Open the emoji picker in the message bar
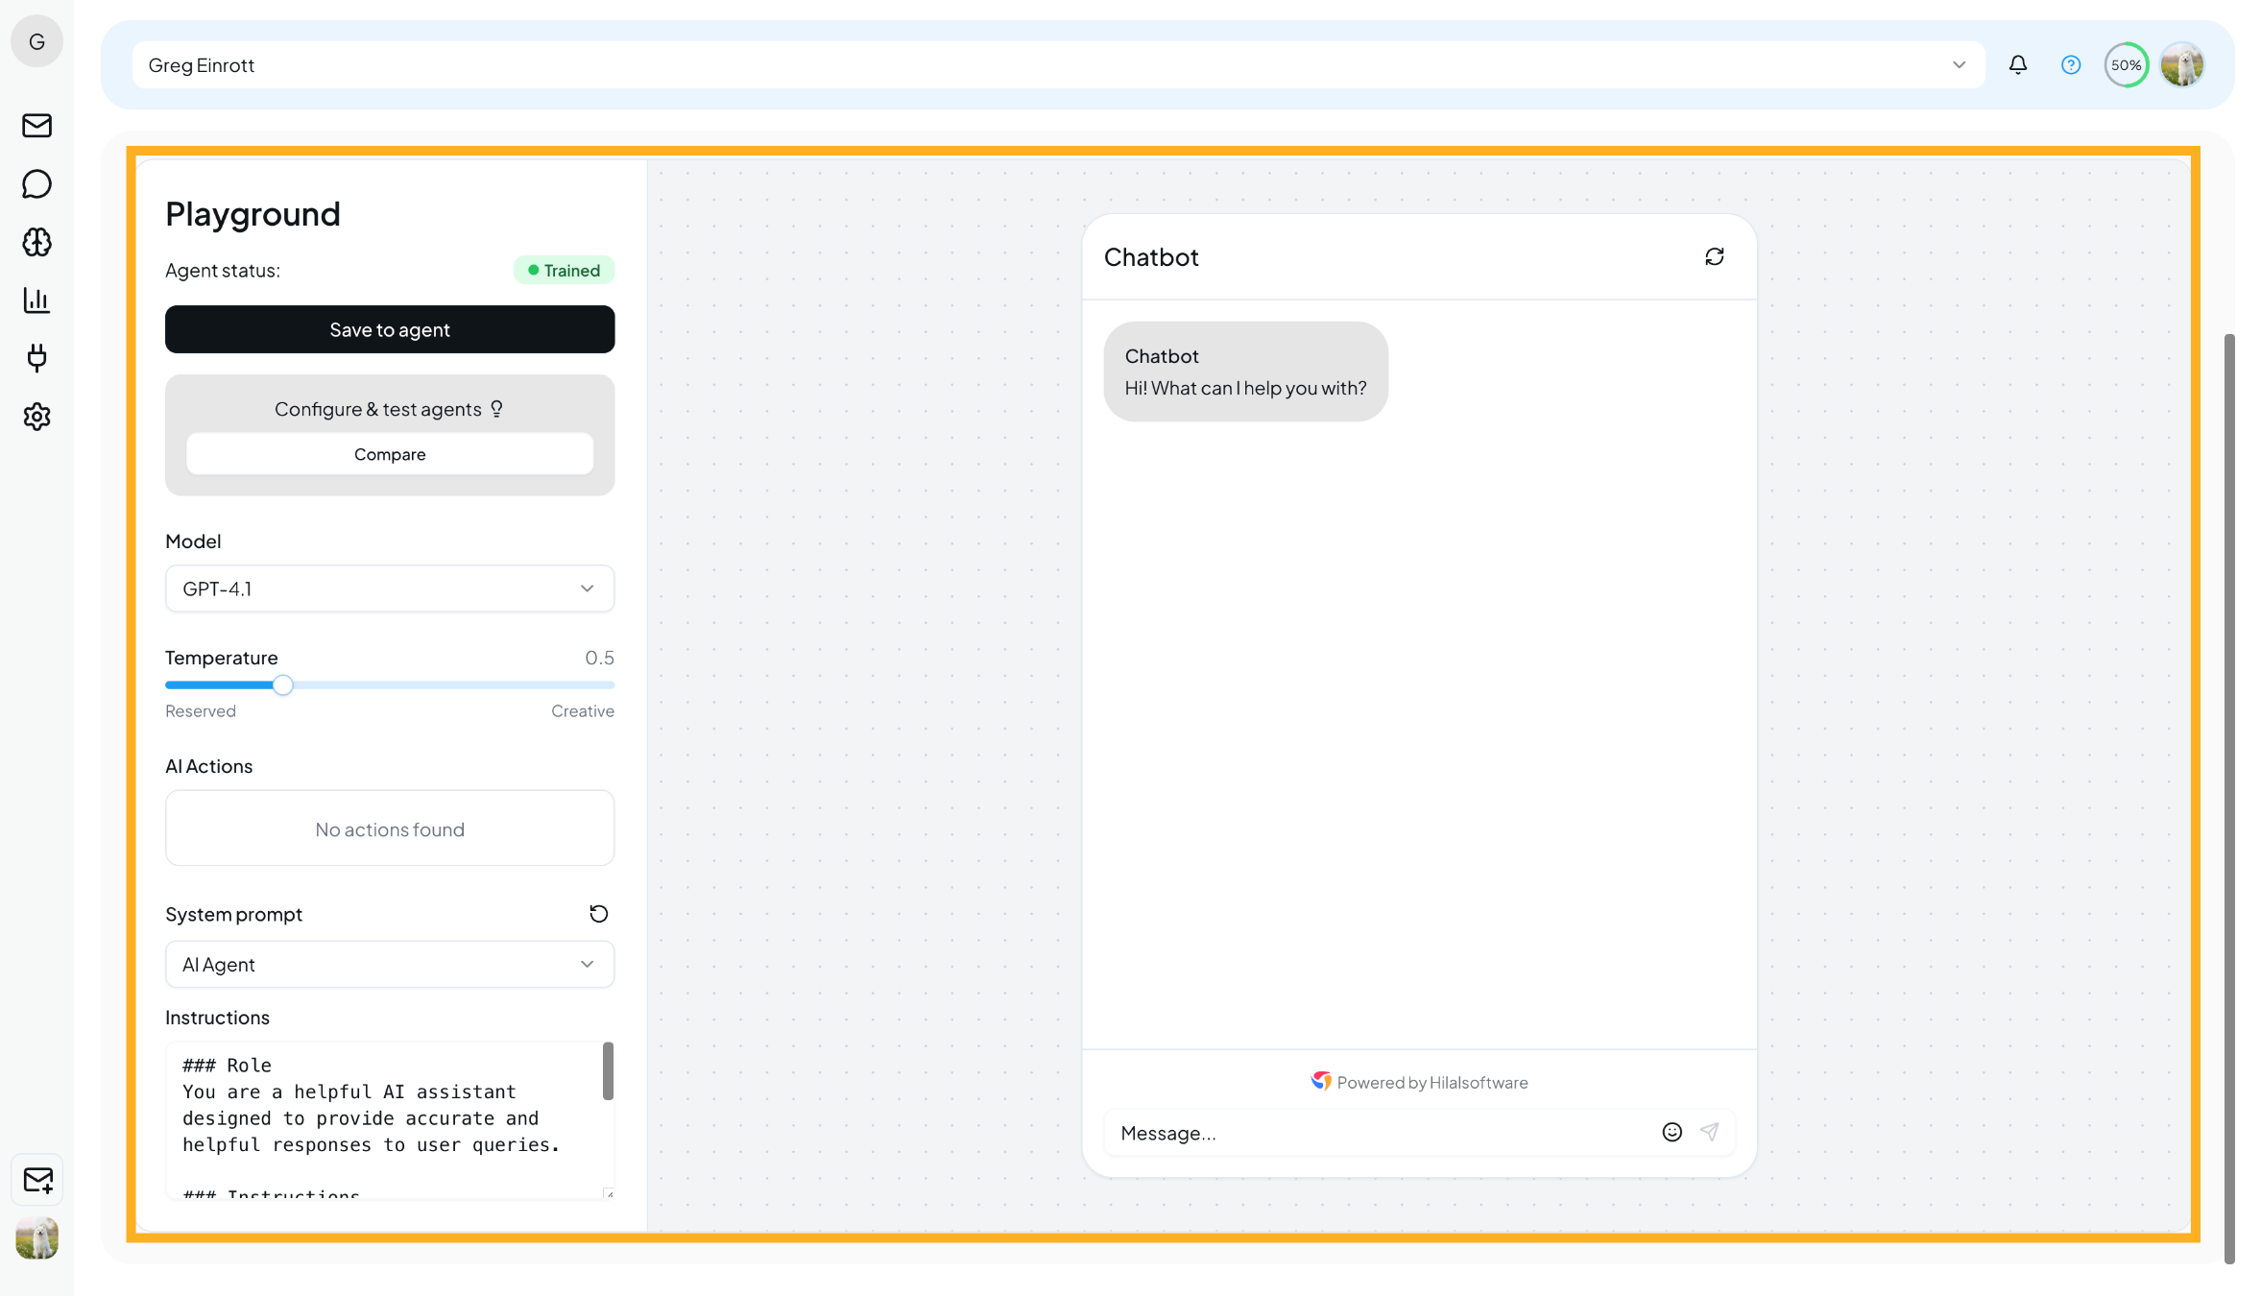The image size is (2261, 1296). click(x=1671, y=1132)
